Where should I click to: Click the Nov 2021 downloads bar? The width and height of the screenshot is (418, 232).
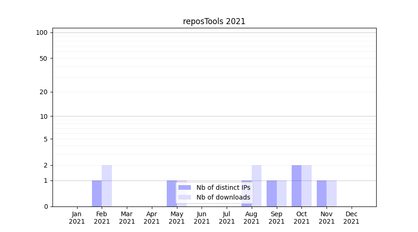click(x=332, y=193)
